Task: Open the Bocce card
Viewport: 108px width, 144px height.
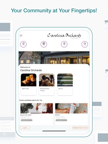Action: (x=65, y=84)
